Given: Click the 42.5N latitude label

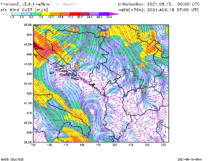Looking at the screenshot, I should click(x=28, y=84).
